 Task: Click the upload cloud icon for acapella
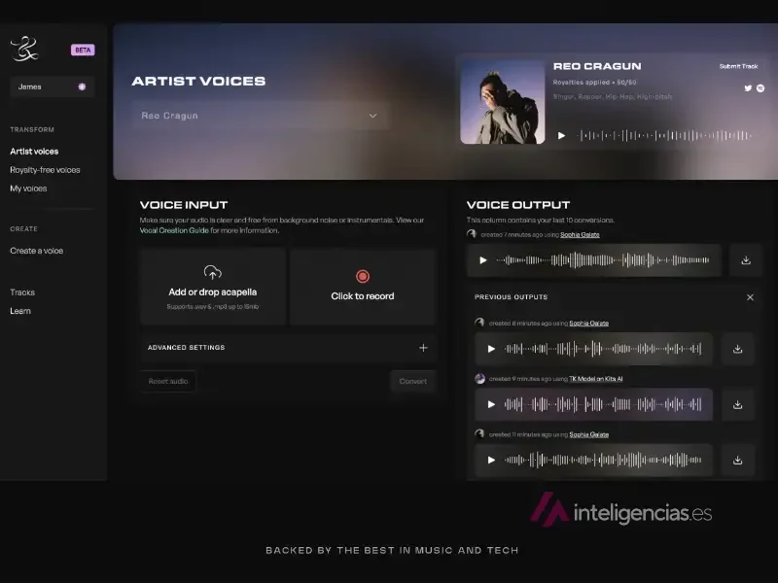212,273
